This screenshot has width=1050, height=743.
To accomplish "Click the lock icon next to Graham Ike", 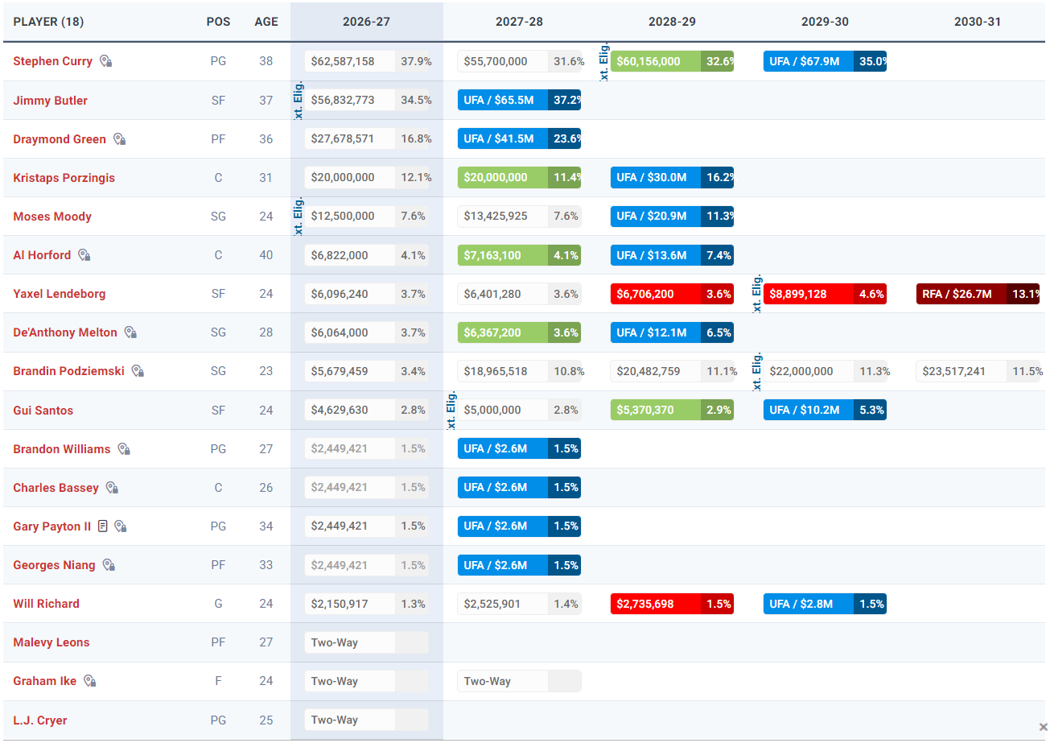I will click(x=90, y=681).
